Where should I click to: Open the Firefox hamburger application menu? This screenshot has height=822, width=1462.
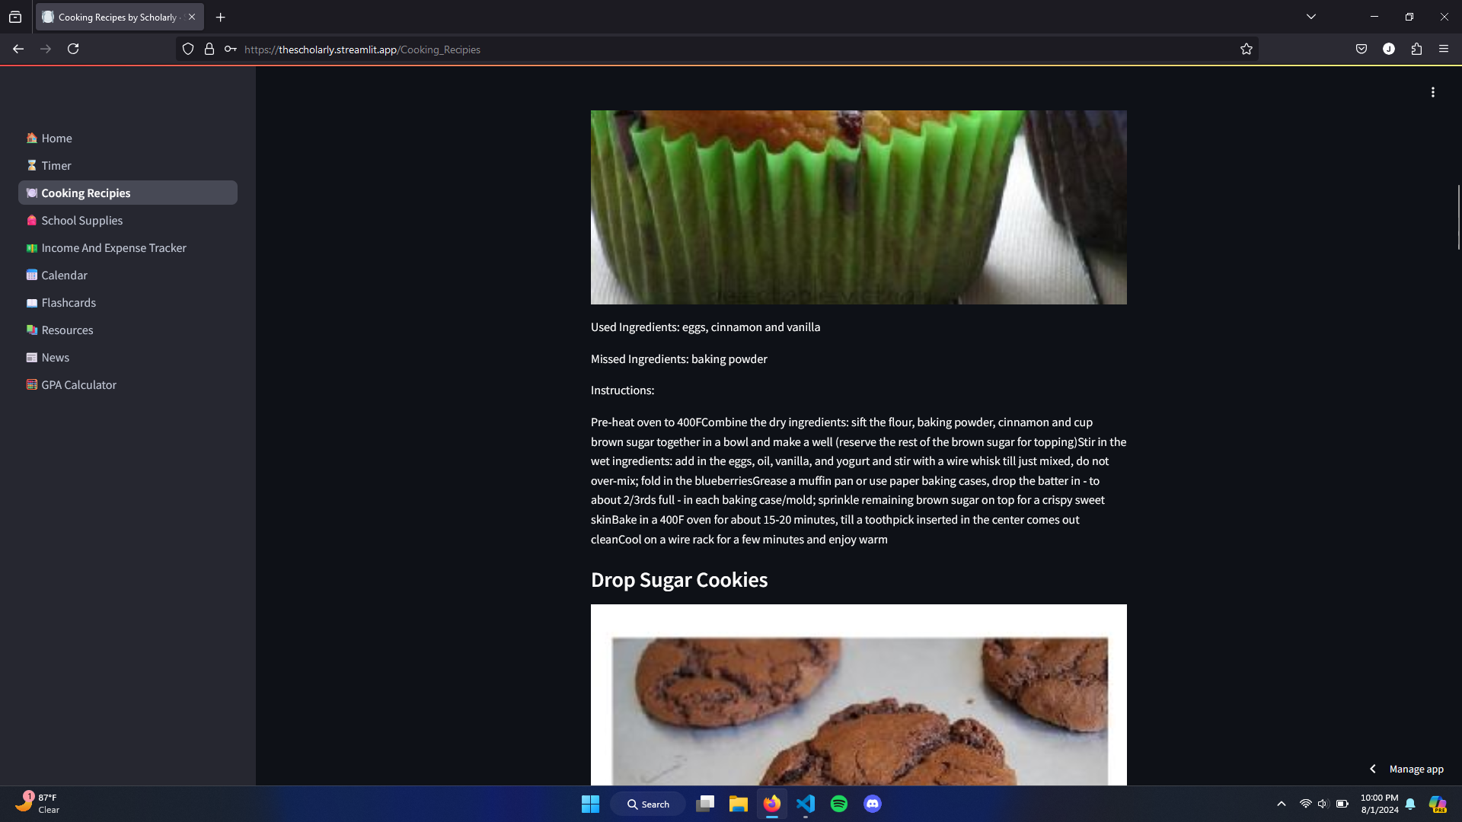pos(1444,49)
